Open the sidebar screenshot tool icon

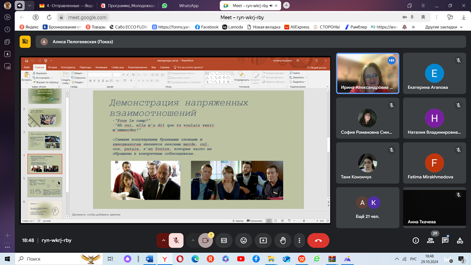[x=8, y=66]
